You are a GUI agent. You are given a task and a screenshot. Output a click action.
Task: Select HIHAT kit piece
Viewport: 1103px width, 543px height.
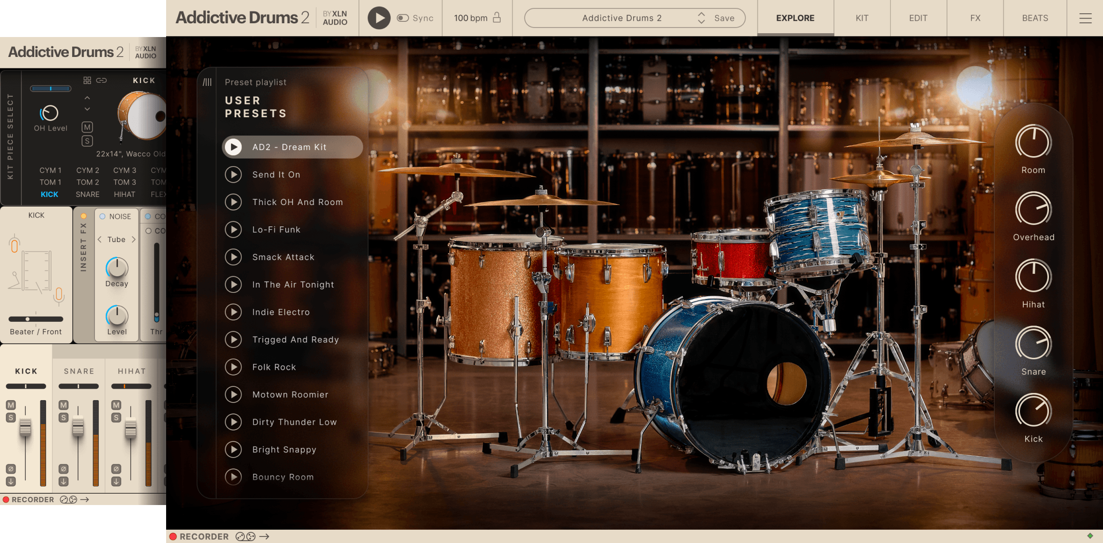click(124, 195)
